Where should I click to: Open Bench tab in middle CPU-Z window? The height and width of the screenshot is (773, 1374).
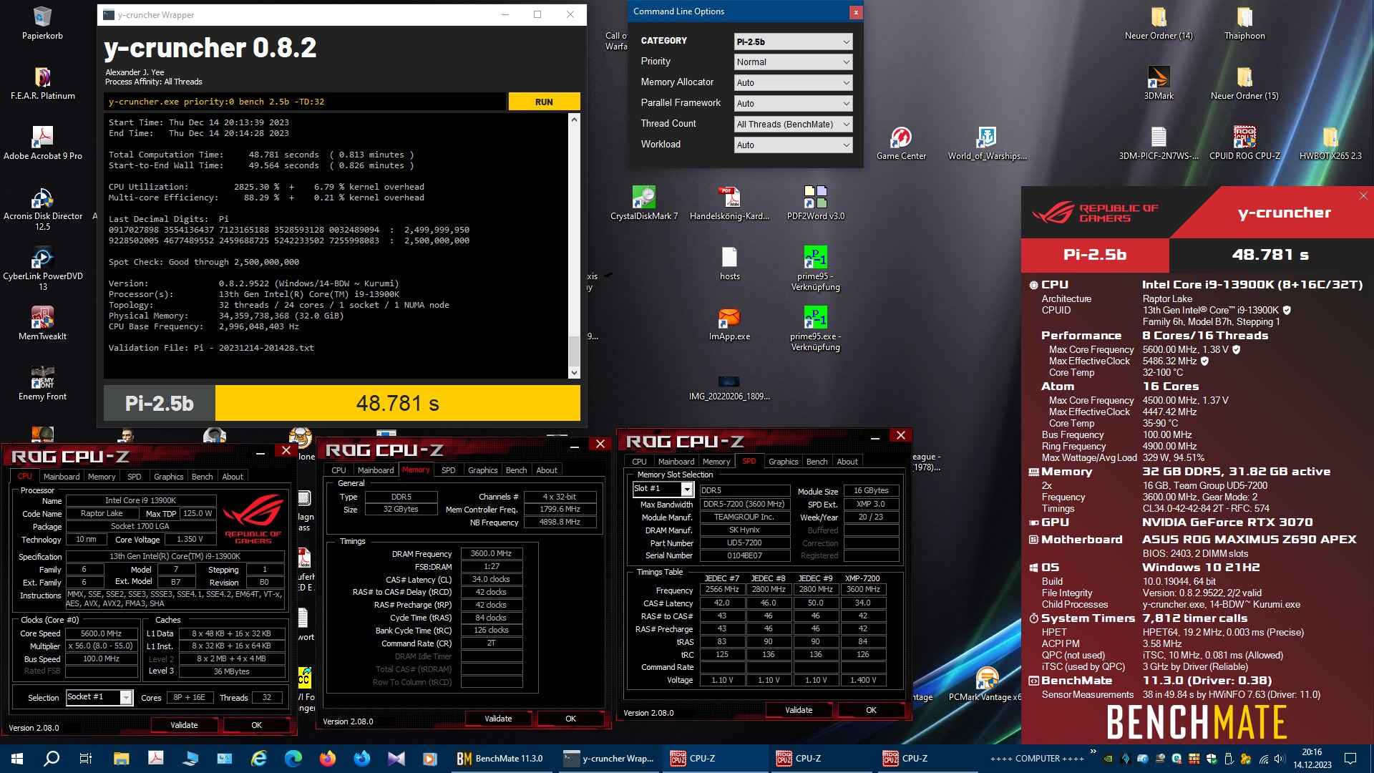coord(516,470)
